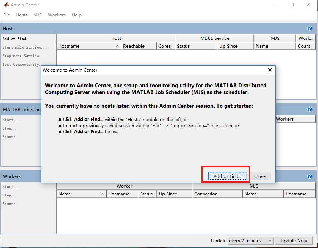Click Add or Find... button in dialog
This screenshot has height=248, width=318.
tap(228, 176)
